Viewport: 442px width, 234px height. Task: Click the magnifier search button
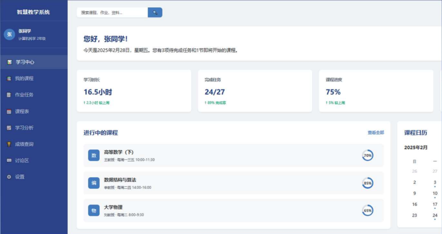[x=155, y=13]
